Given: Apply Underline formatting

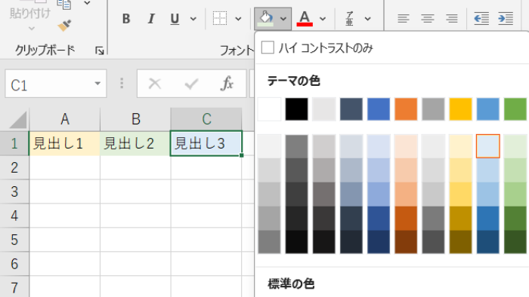Looking at the screenshot, I should coord(175,19).
